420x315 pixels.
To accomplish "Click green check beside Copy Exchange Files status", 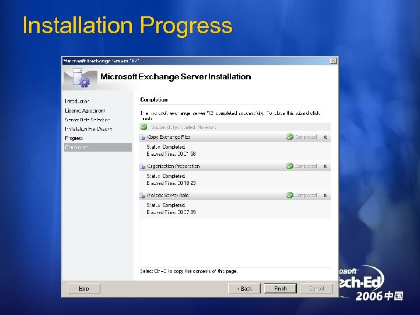I will click(289, 137).
